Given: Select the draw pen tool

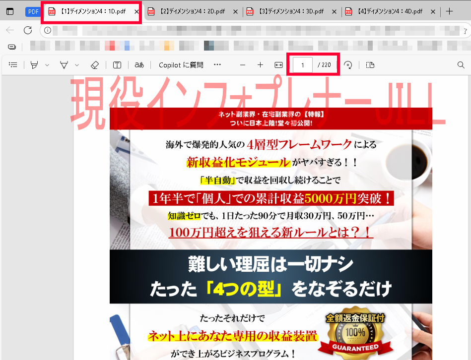Looking at the screenshot, I should pyautogui.click(x=64, y=65).
